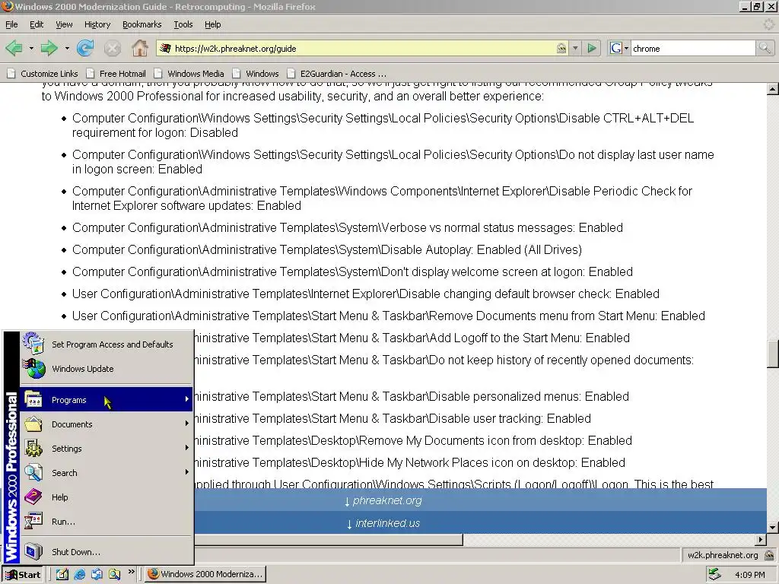Click the magnifier search button
779x584 pixels.
[765, 48]
